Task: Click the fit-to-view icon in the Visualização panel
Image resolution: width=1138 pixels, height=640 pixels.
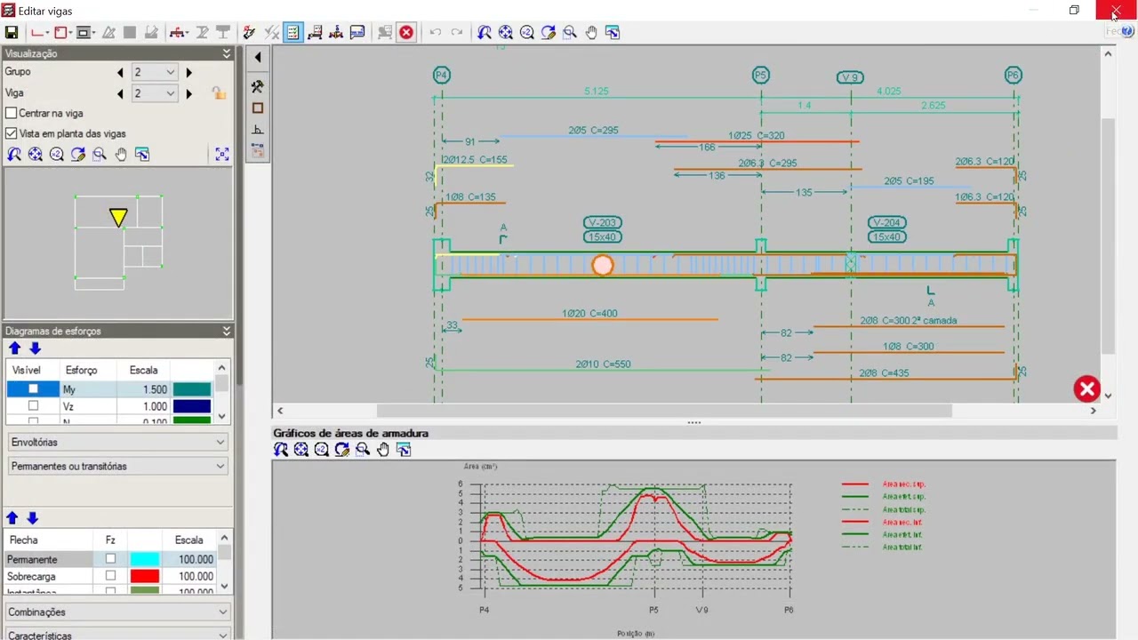Action: pos(222,154)
